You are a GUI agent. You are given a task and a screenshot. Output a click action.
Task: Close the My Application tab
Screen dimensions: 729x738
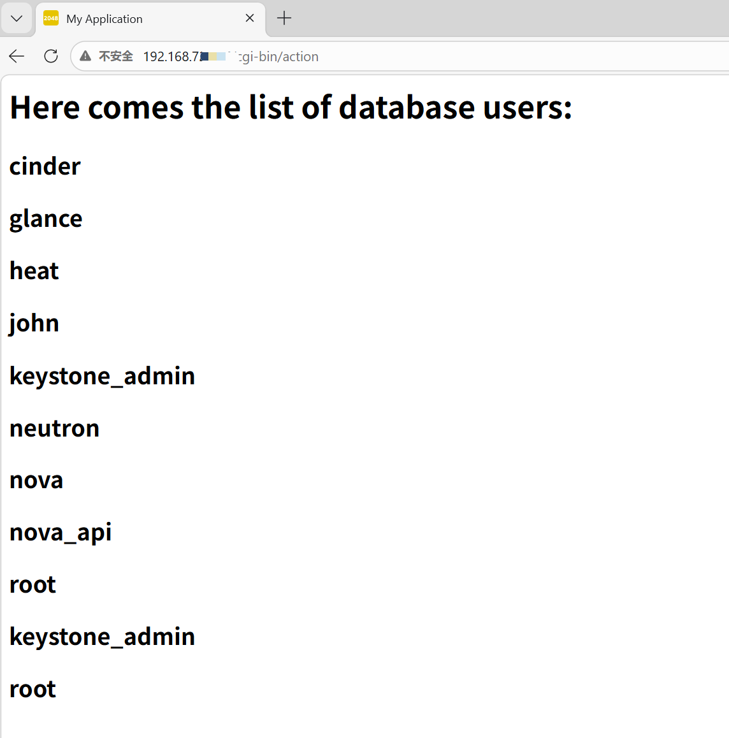point(250,18)
